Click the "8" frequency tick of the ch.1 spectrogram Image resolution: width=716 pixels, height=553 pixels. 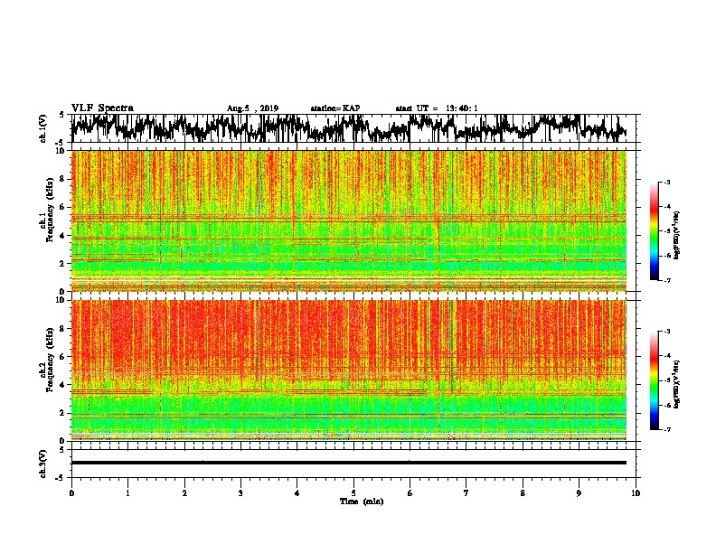[x=63, y=179]
